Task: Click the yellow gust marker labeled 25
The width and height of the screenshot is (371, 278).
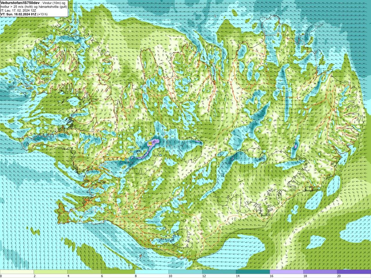Action: [123, 159]
